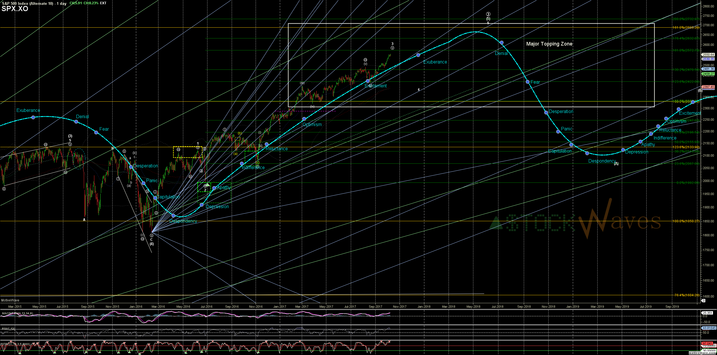This screenshot has width=717, height=355.
Task: Click the 25.351 MACD value tag
Action: click(x=707, y=313)
